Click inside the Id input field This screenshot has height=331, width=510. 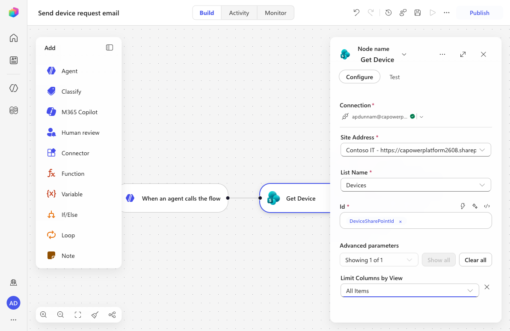(416, 221)
